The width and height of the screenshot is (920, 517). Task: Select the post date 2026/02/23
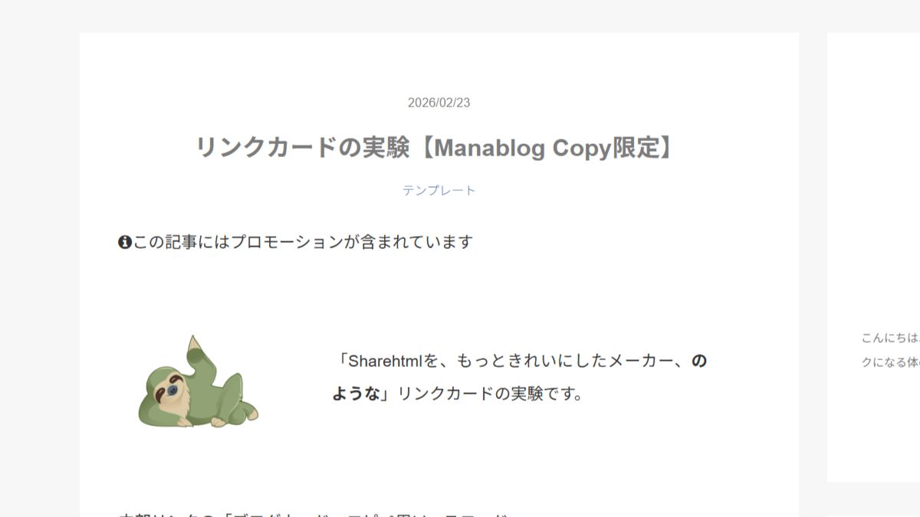tap(439, 103)
